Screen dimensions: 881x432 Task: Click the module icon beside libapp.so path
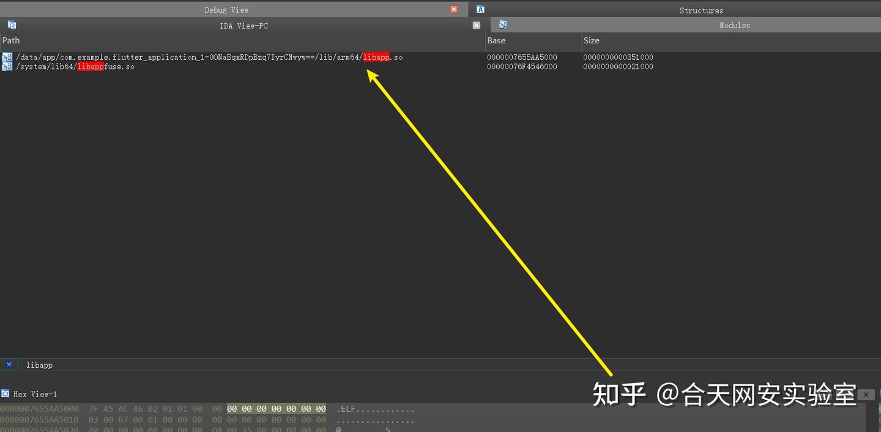[7, 56]
